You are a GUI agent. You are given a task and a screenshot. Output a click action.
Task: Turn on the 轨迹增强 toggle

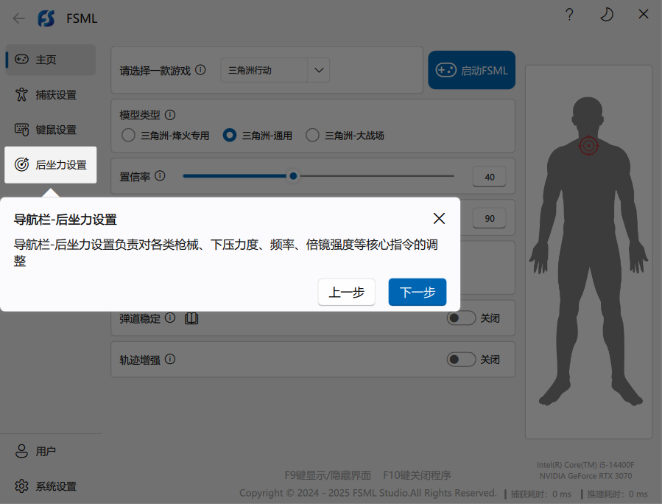pyautogui.click(x=462, y=360)
